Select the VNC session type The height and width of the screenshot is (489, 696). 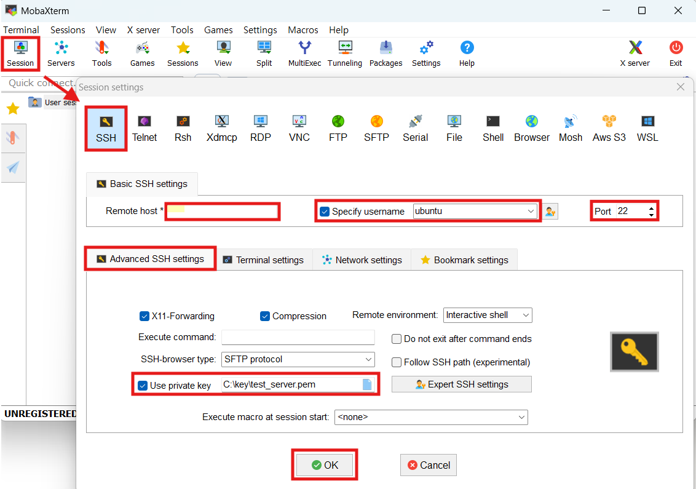pyautogui.click(x=299, y=129)
